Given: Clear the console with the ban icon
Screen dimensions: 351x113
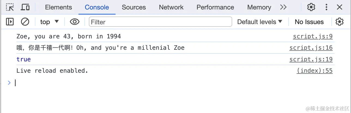Looking at the screenshot, I should pyautogui.click(x=25, y=22).
